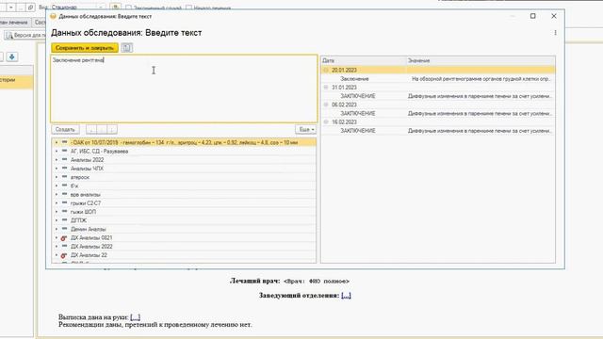Click the dialog title bar application icon
The image size is (603, 339).
pos(54,16)
